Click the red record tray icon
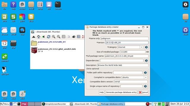The image size is (190, 106). point(148,104)
